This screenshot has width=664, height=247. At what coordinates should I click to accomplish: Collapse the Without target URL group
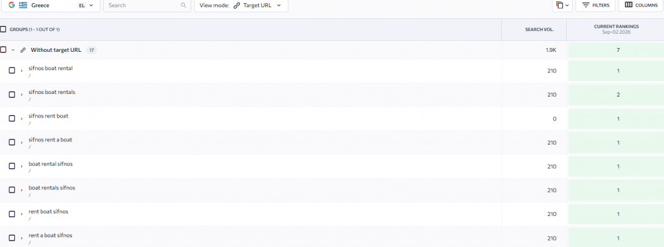(13, 50)
